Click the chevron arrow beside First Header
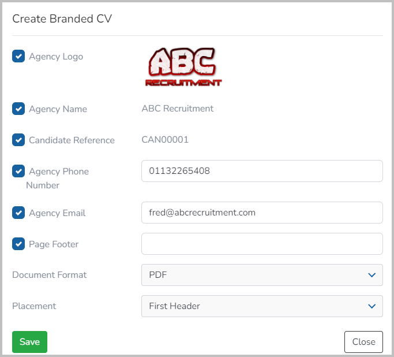This screenshot has height=357, width=394. (372, 306)
